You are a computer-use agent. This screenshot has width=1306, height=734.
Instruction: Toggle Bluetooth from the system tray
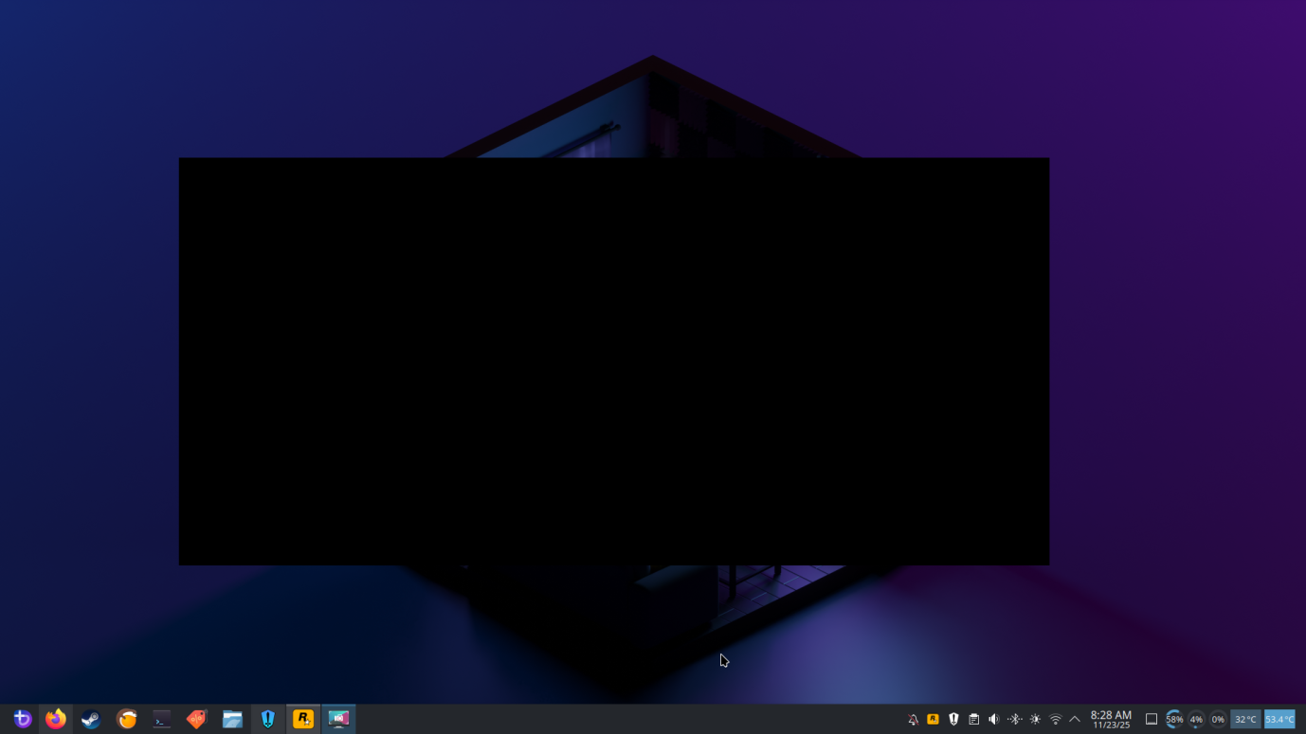click(1014, 718)
